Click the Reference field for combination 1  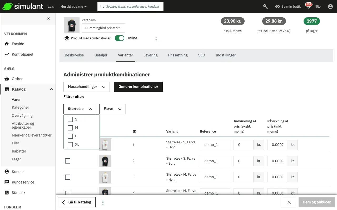point(215,145)
